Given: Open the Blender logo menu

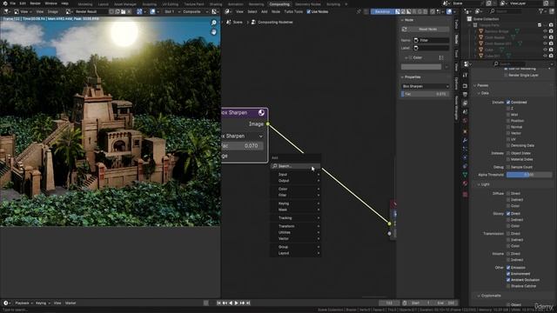Looking at the screenshot, I should (x=5, y=3).
